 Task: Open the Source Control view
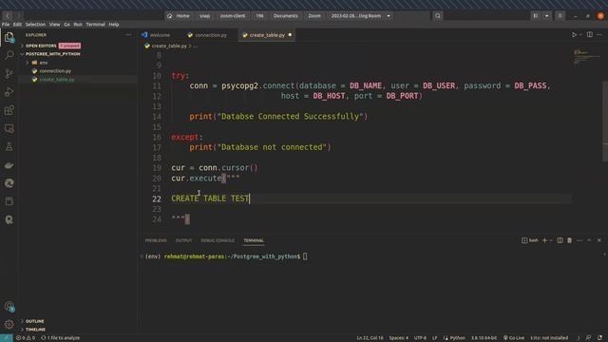9,74
